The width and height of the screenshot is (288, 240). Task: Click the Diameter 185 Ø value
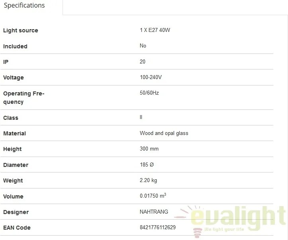click(x=147, y=165)
